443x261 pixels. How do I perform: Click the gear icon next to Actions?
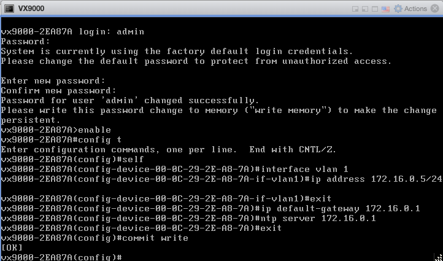click(x=398, y=9)
